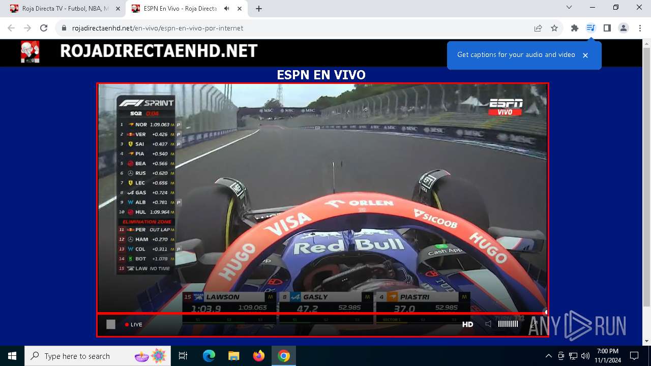Close the Roja Directa TV tab
The width and height of the screenshot is (651, 366).
[x=117, y=9]
